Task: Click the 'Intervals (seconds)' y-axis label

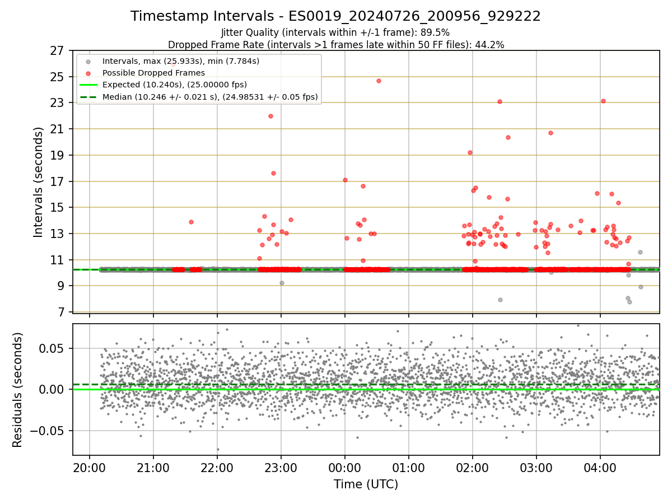Action: point(39,182)
